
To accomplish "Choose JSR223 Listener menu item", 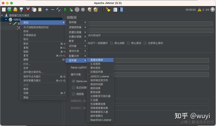I will [x=100, y=76].
